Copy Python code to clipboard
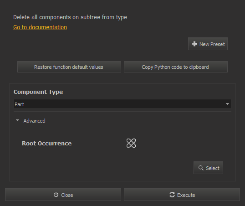 [x=176, y=67]
